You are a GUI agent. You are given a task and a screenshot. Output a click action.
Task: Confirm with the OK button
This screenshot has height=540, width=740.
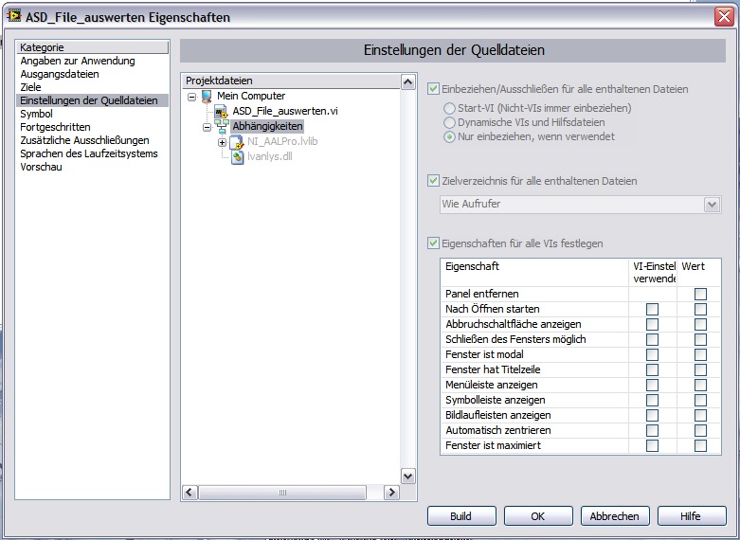538,516
